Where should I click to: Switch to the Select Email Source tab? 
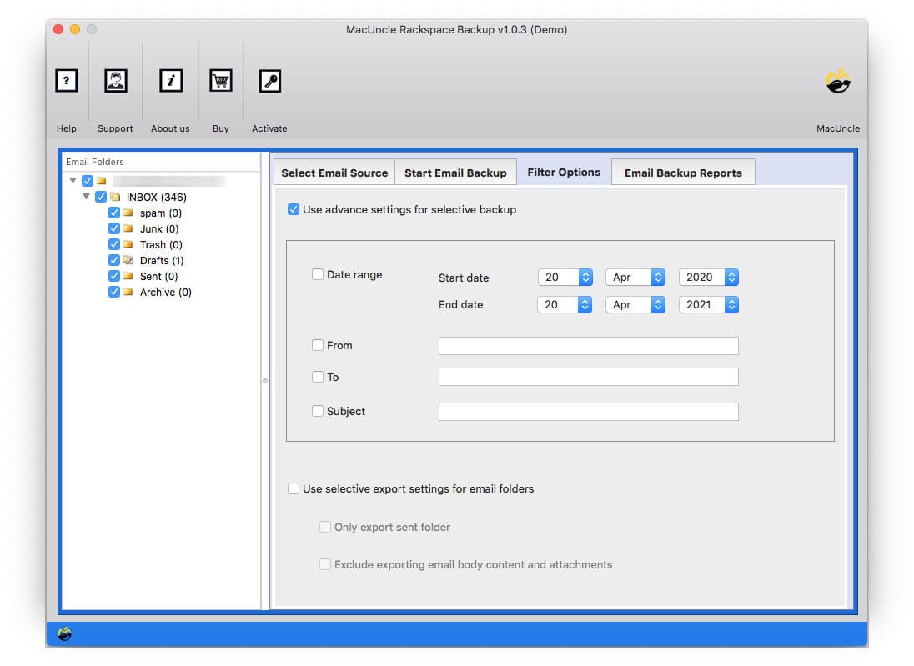(x=334, y=172)
